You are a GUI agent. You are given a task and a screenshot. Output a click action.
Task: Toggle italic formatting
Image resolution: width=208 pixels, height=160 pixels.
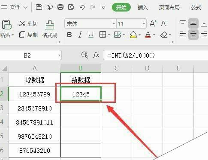80,35
